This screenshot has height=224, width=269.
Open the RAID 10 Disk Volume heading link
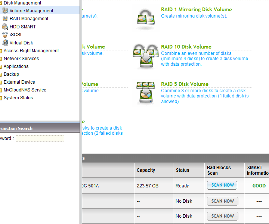point(186,47)
